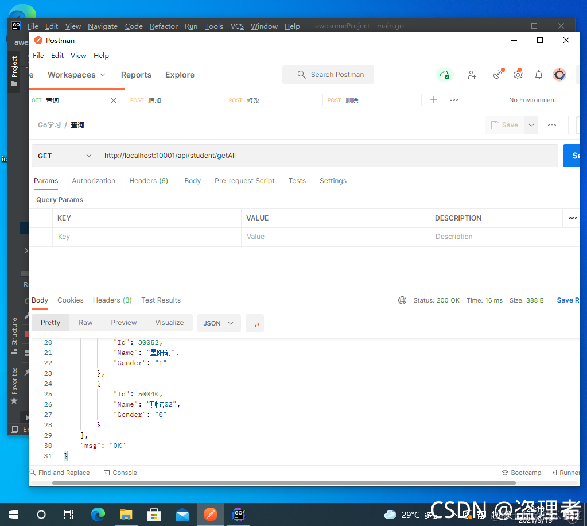The width and height of the screenshot is (587, 526).
Task: Open the Postman Help menu
Action: (101, 56)
